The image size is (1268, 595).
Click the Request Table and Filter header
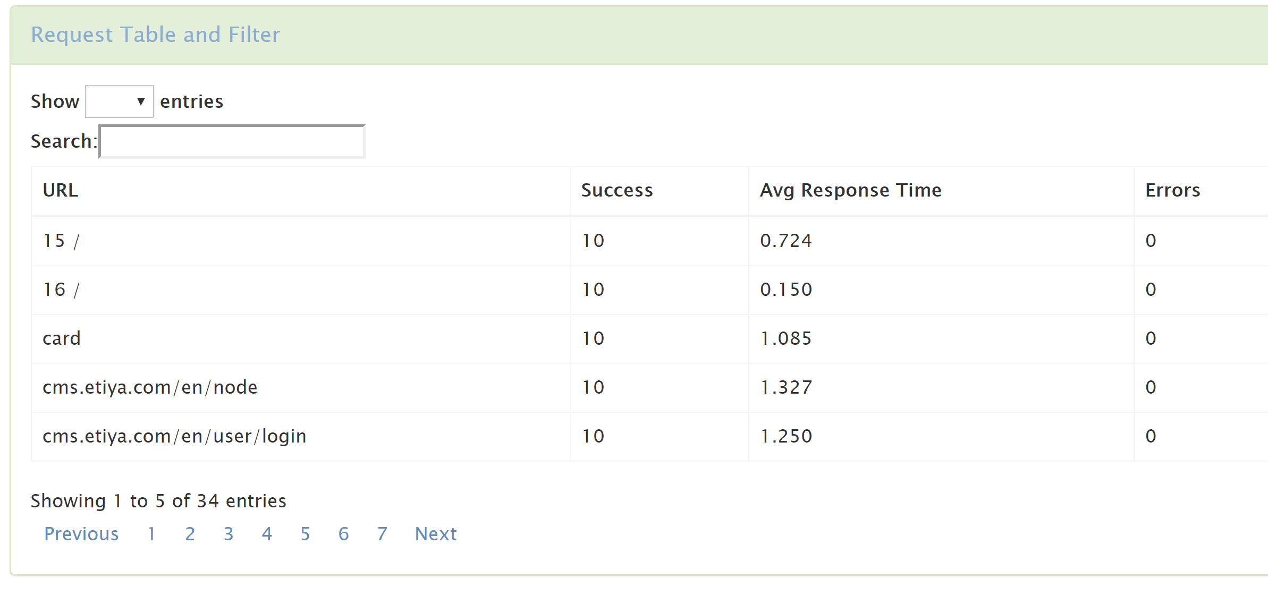pyautogui.click(x=156, y=34)
